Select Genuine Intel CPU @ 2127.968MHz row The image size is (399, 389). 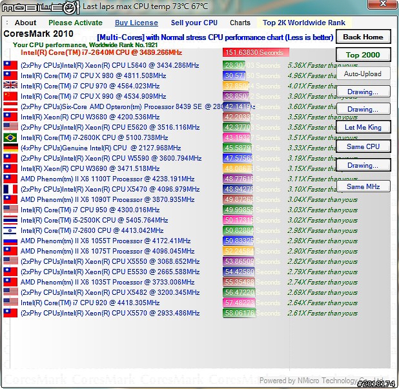point(101,148)
